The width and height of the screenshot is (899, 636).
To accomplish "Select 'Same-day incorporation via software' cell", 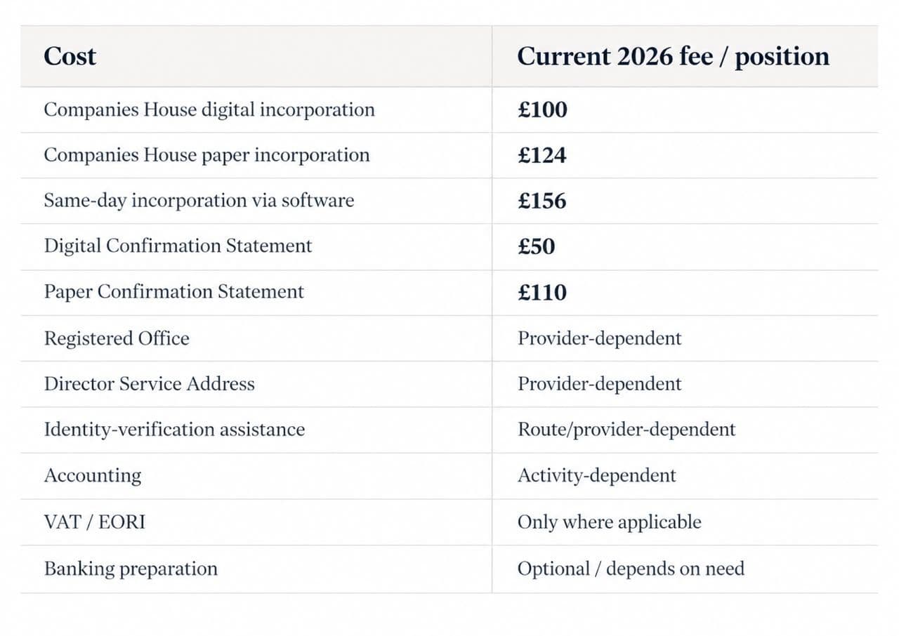I will [x=199, y=201].
